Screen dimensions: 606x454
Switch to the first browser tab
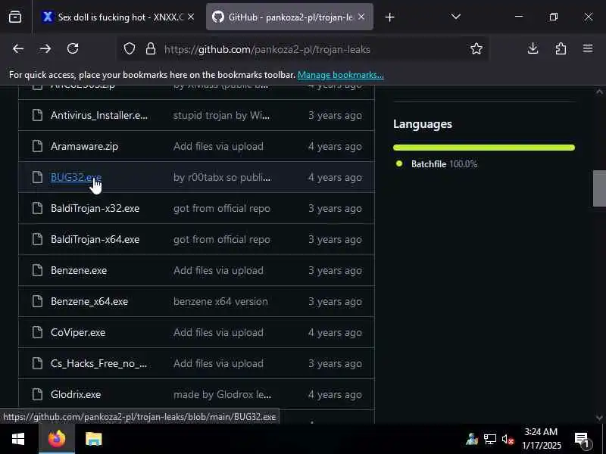[x=119, y=17]
